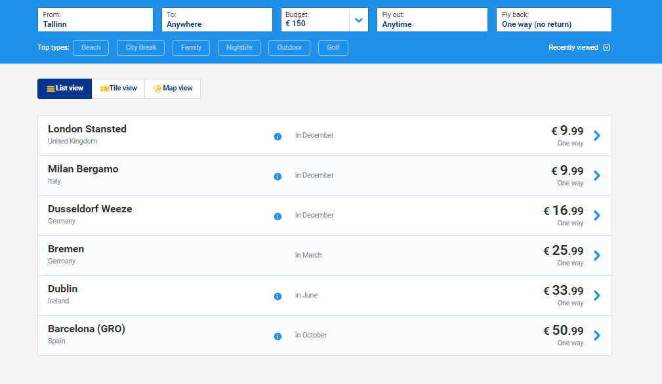Click the From Tallinn input field
The height and width of the screenshot is (384, 662).
(x=95, y=20)
